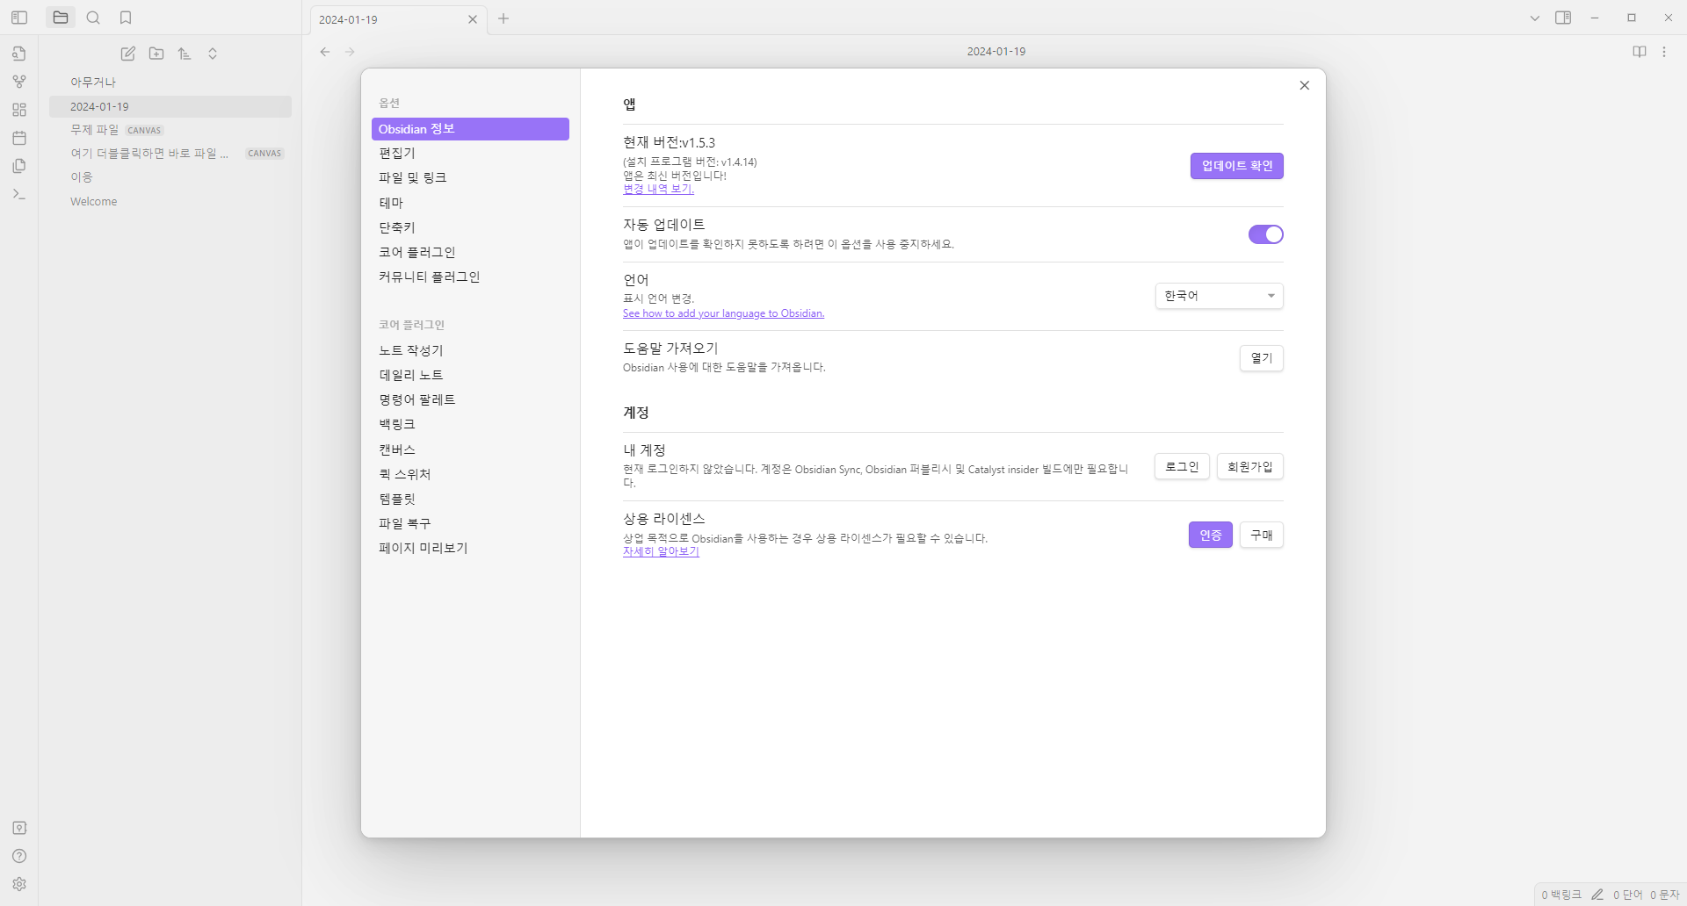The width and height of the screenshot is (1687, 906).
Task: Open 데일리 노트 plugin settings
Action: pyautogui.click(x=470, y=375)
